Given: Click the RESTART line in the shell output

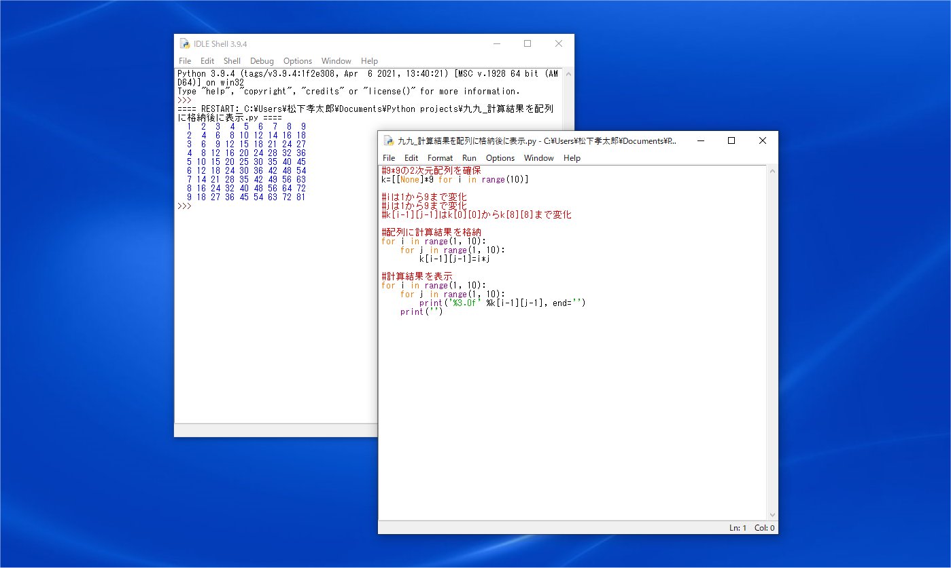Looking at the screenshot, I should click(366, 113).
